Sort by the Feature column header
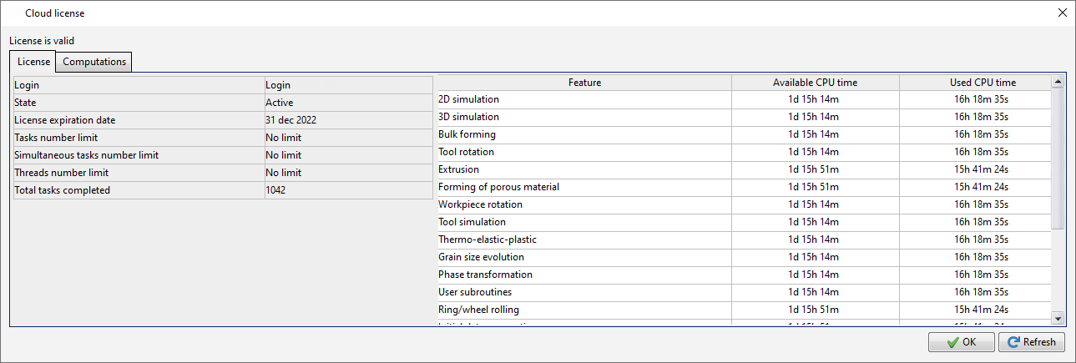1076x363 pixels. point(584,83)
